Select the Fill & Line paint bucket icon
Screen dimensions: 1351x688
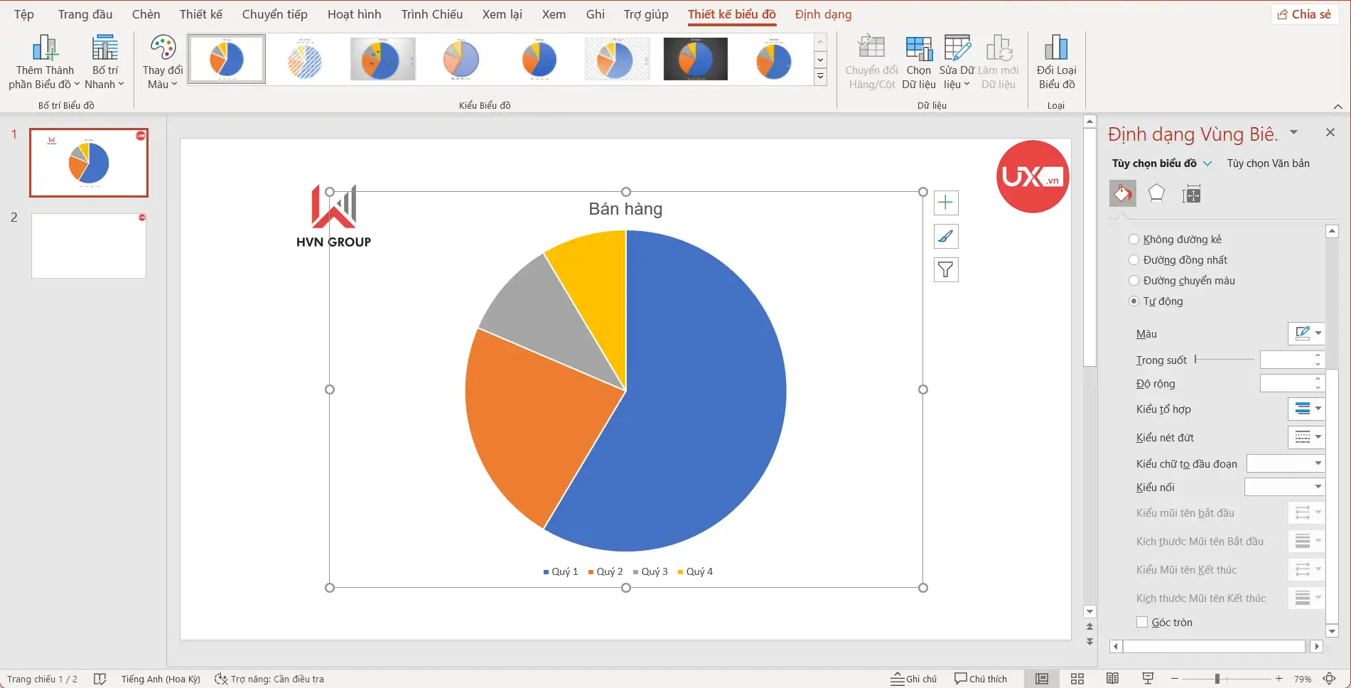(x=1122, y=193)
